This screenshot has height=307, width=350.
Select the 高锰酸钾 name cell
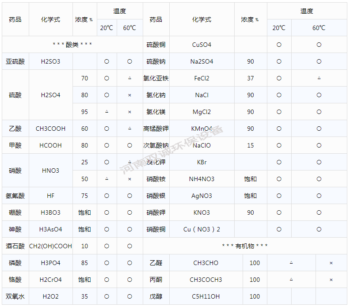(x=156, y=129)
